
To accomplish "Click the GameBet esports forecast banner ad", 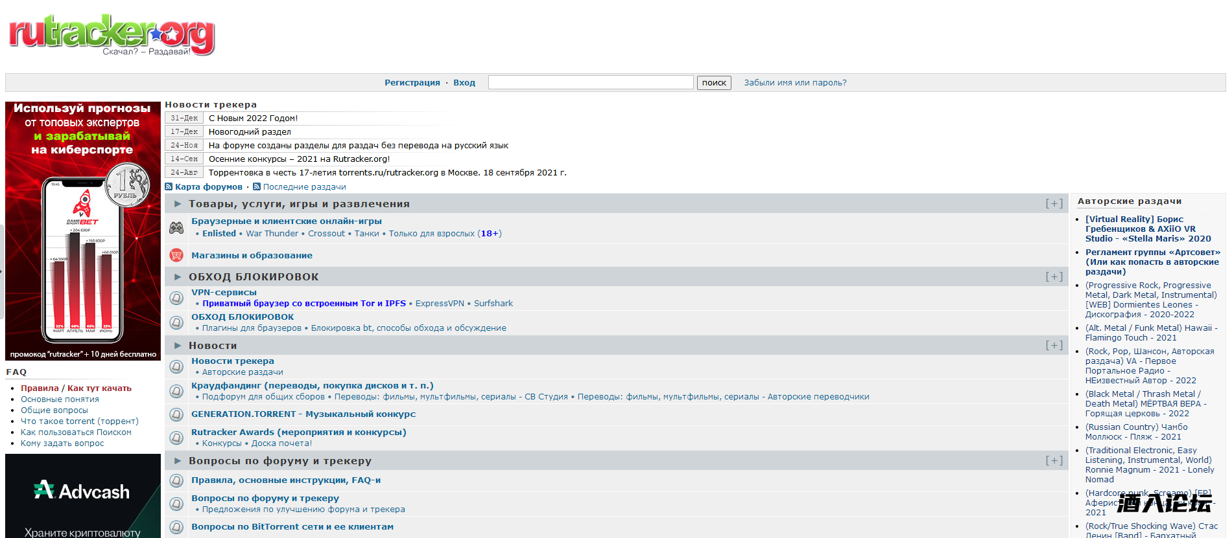I will pos(83,231).
